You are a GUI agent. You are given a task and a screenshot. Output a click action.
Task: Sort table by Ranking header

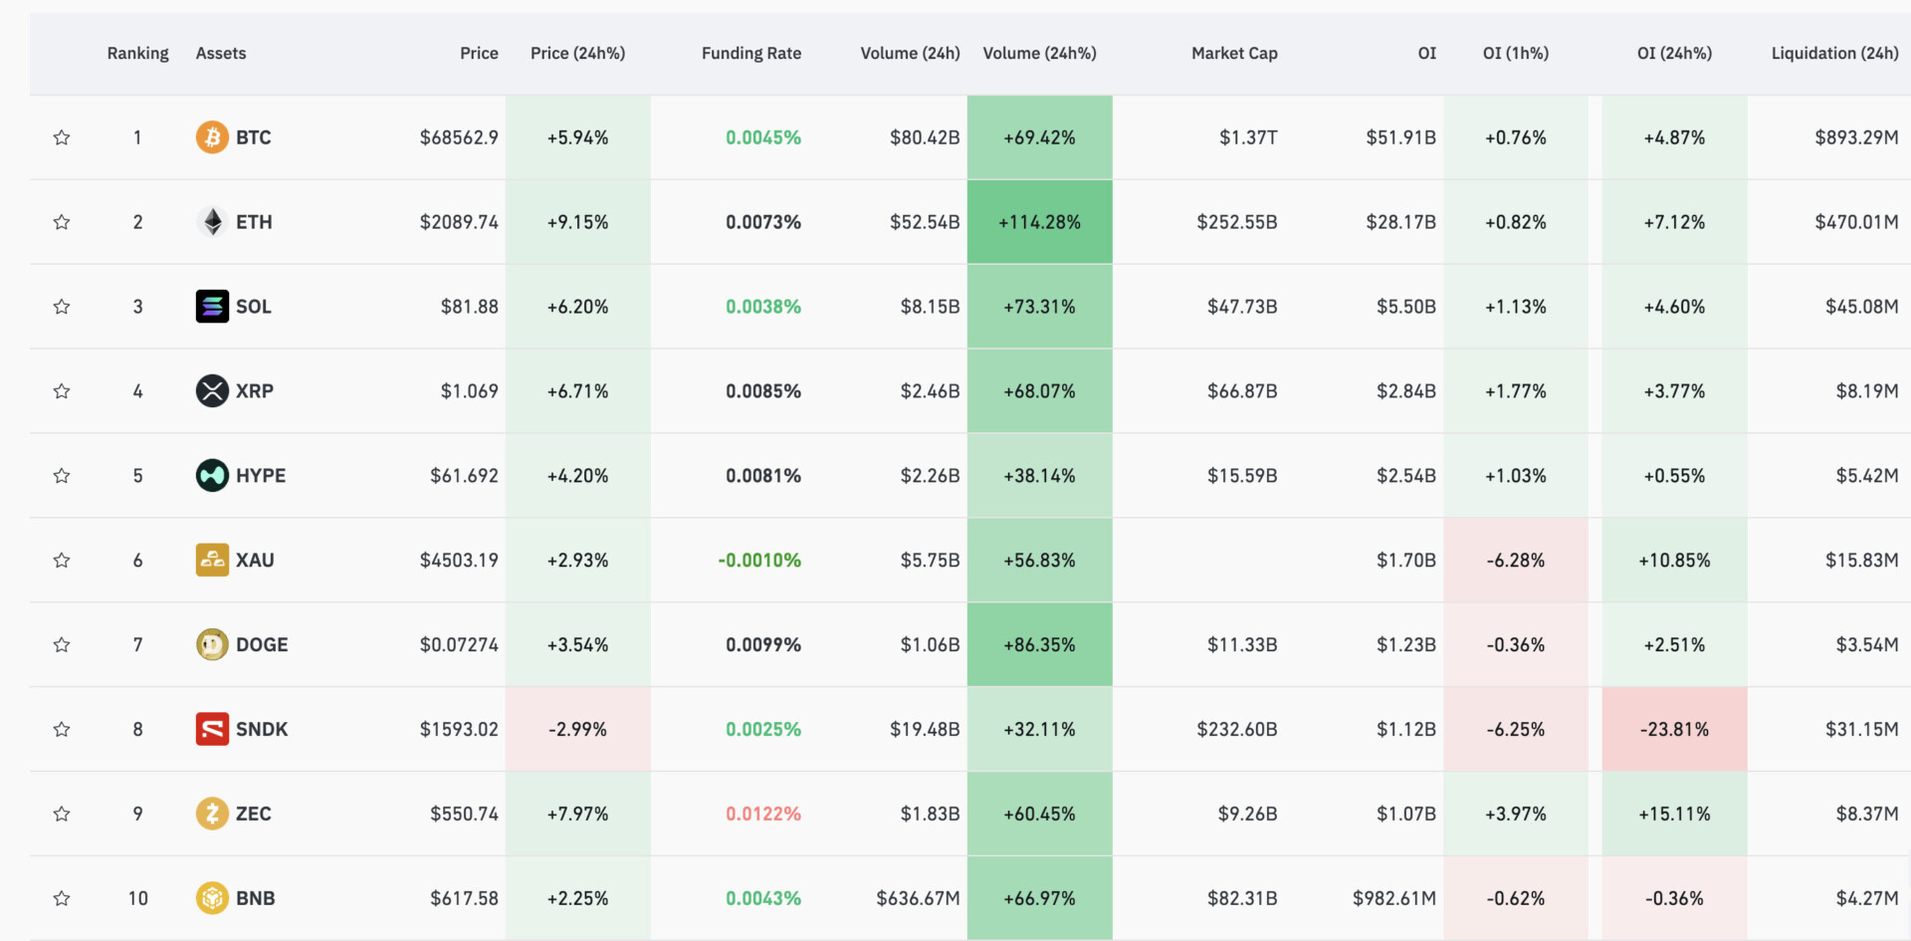[x=137, y=53]
